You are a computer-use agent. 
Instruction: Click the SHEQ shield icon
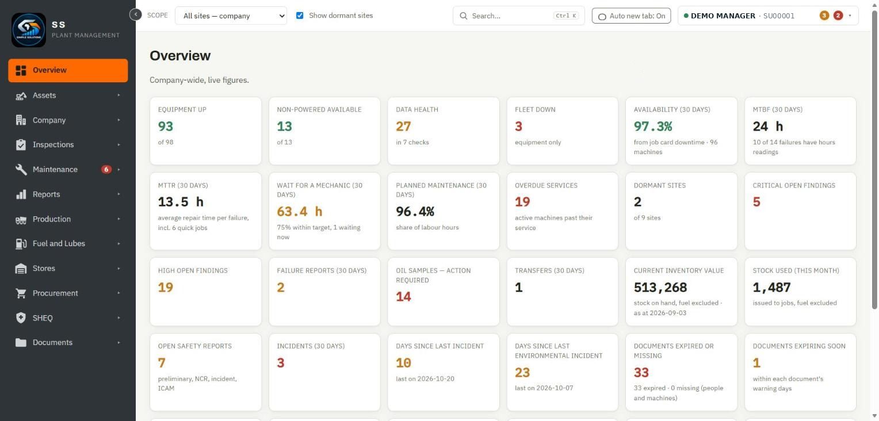point(21,318)
